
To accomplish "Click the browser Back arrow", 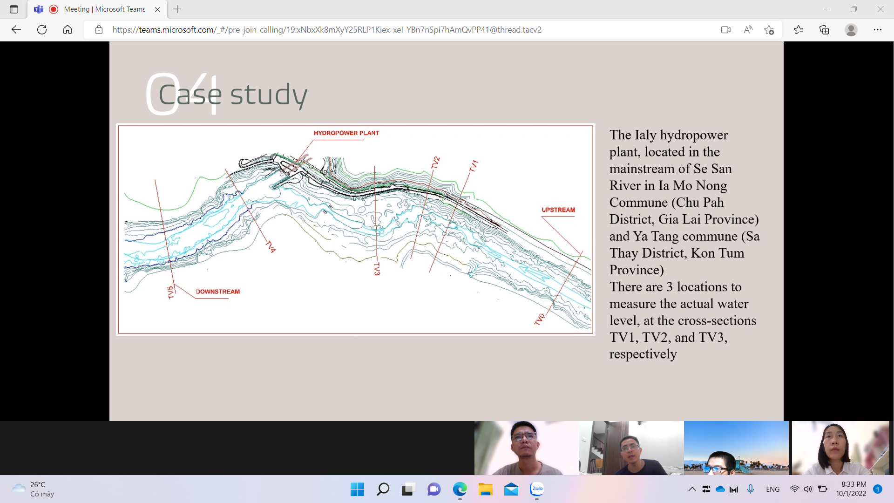I will (x=16, y=30).
